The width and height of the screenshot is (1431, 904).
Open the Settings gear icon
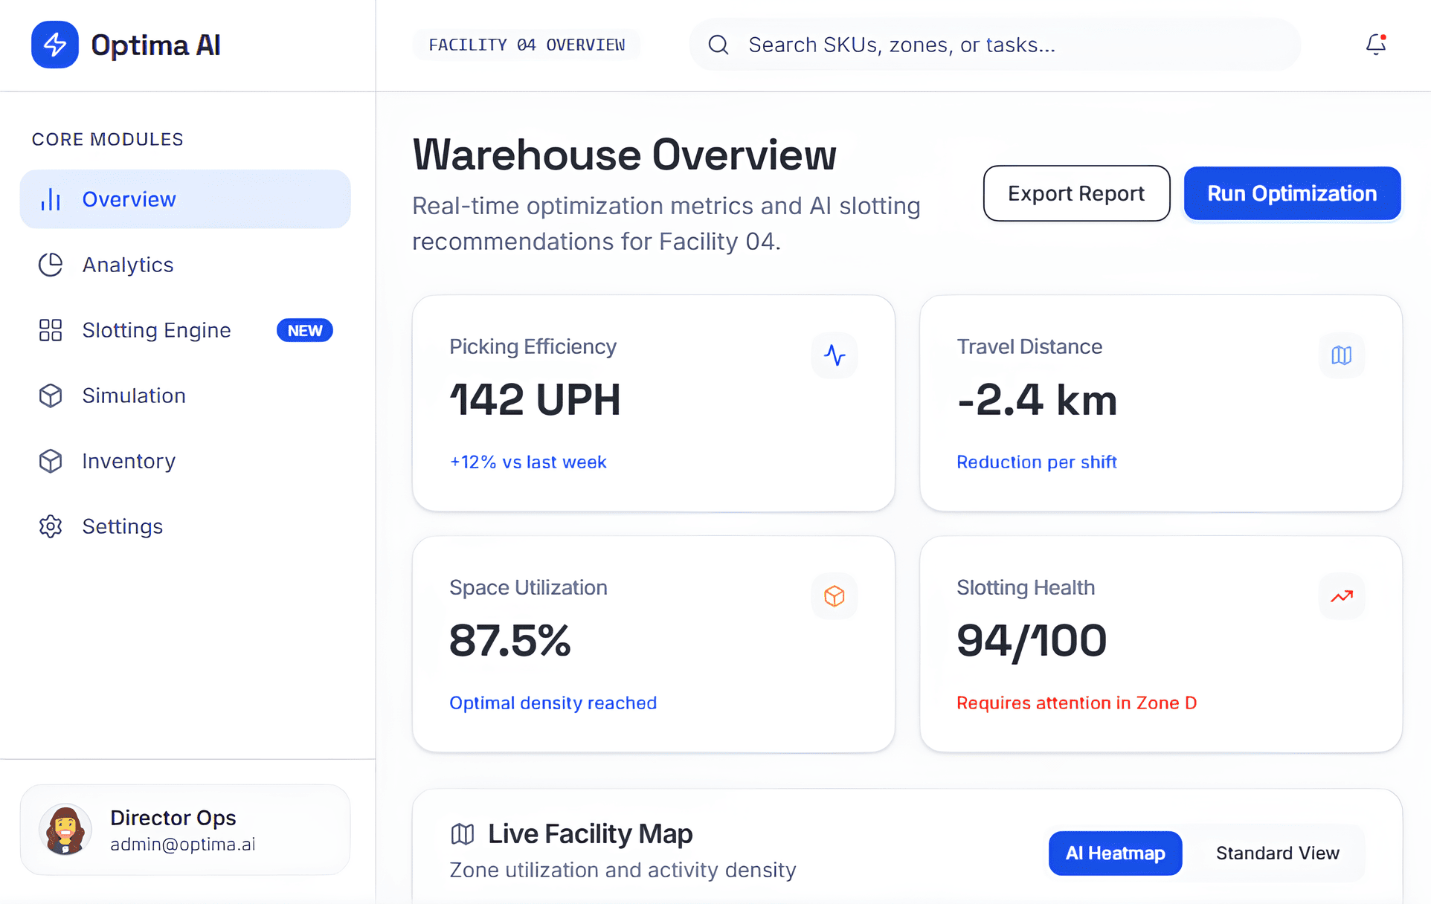point(50,526)
